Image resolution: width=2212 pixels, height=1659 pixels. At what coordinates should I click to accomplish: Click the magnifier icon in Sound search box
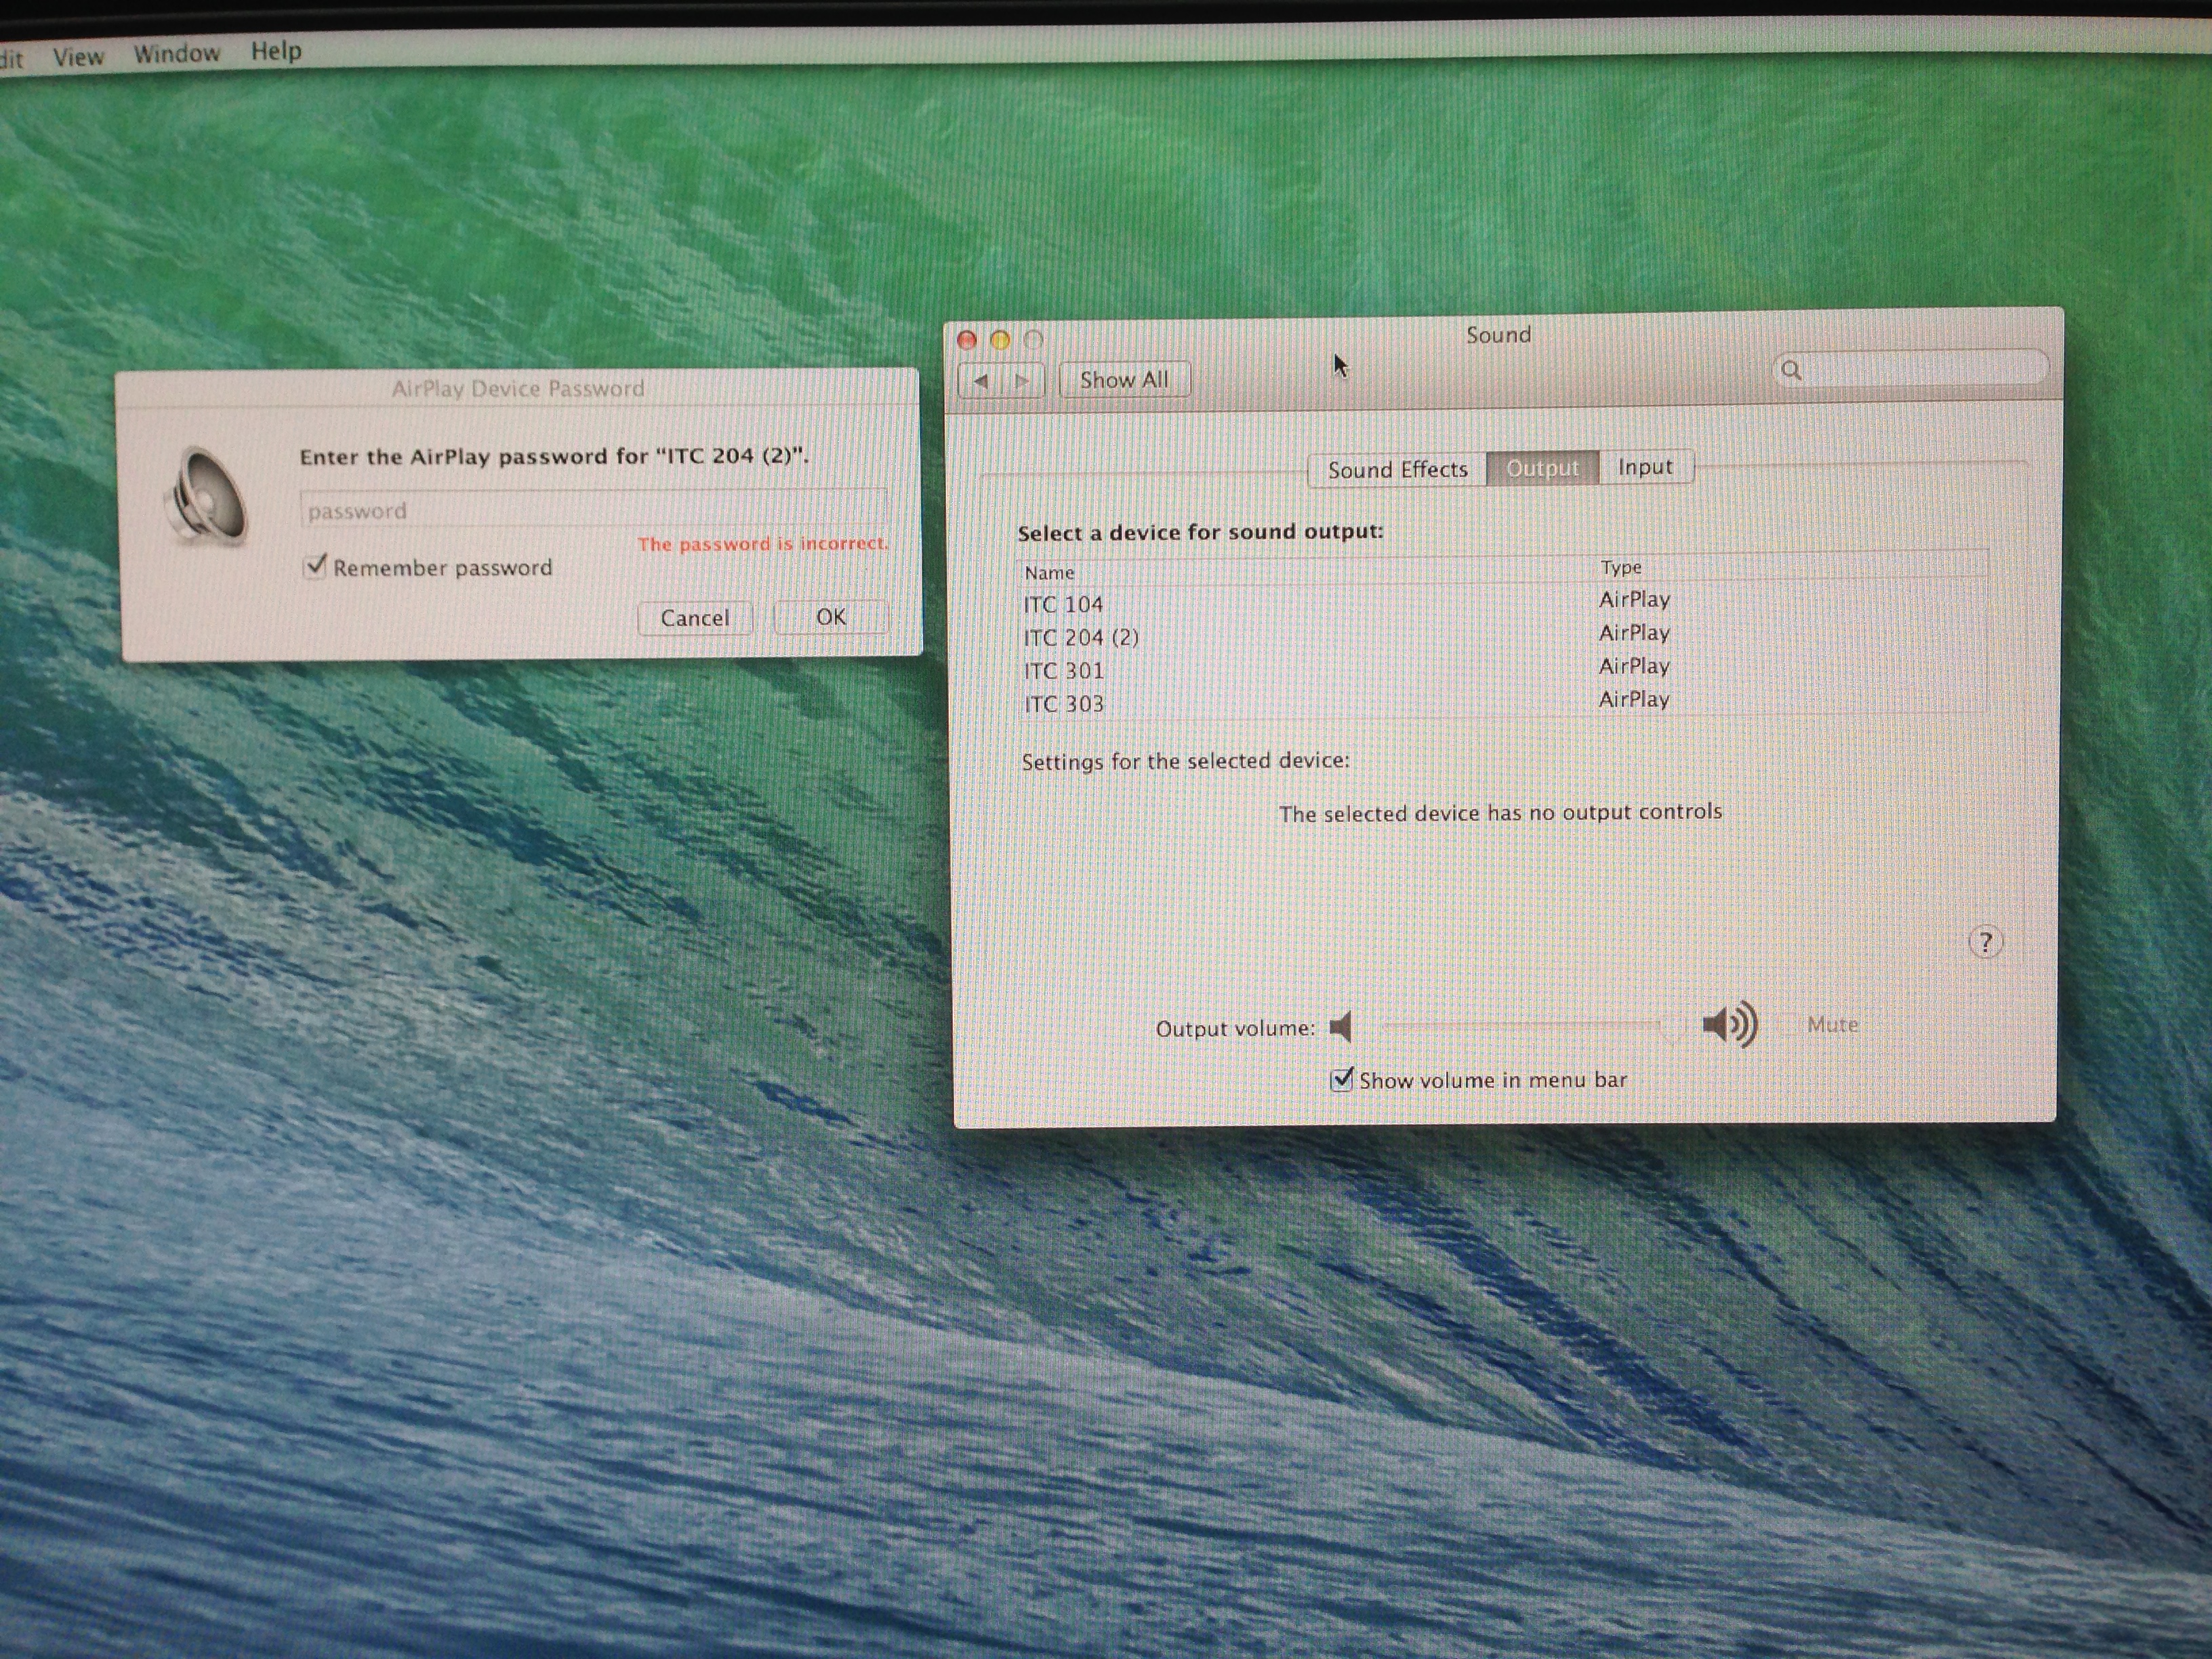tap(1791, 371)
